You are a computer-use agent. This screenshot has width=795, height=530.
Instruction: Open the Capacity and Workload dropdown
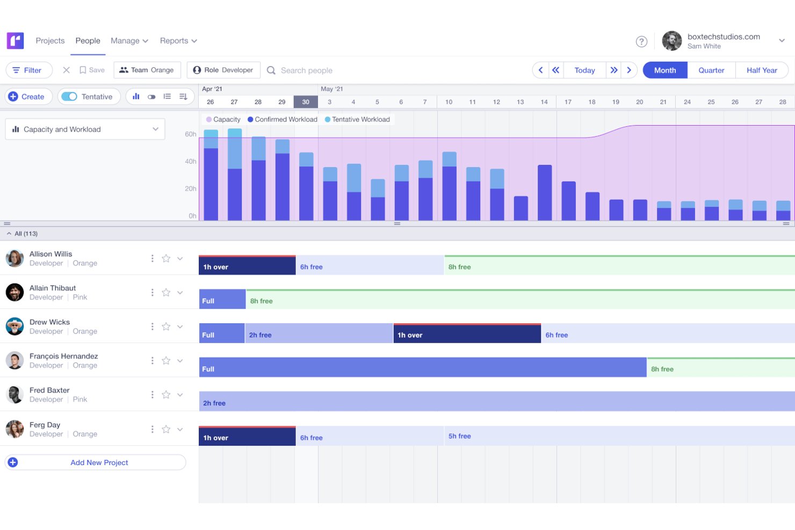85,129
